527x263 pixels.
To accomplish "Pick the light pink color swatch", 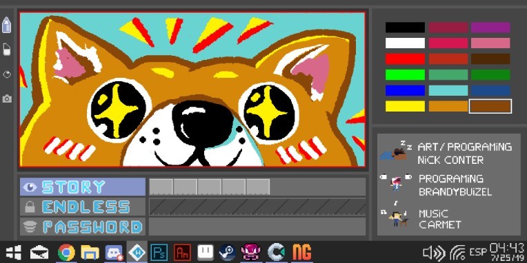I will (x=490, y=43).
